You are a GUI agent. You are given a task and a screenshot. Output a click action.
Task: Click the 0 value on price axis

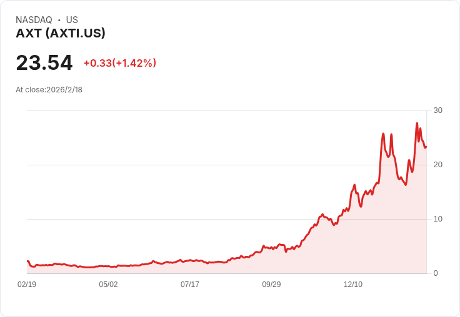tap(436, 273)
